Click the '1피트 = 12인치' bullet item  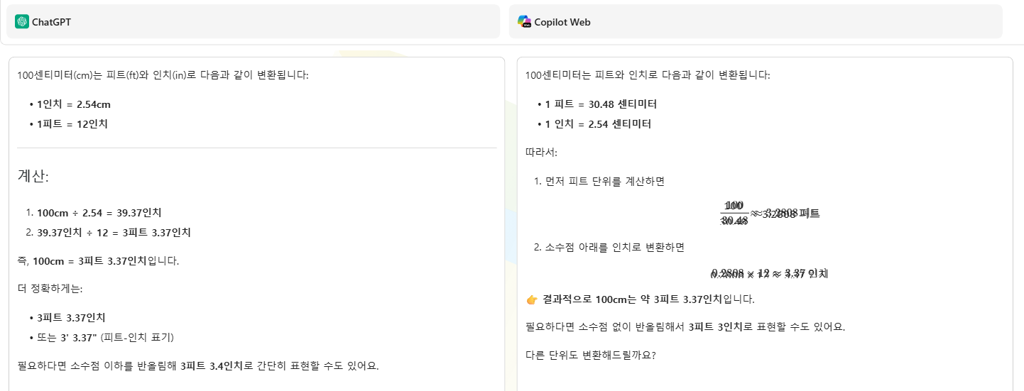click(x=72, y=124)
